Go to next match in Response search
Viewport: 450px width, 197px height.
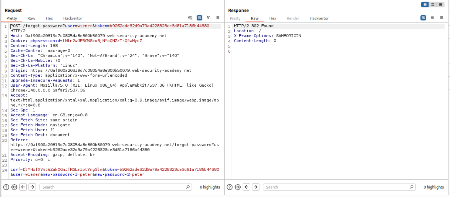(256, 187)
